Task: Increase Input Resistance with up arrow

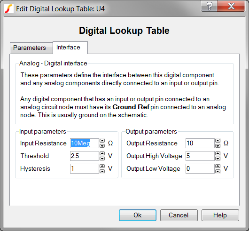Action: point(102,141)
